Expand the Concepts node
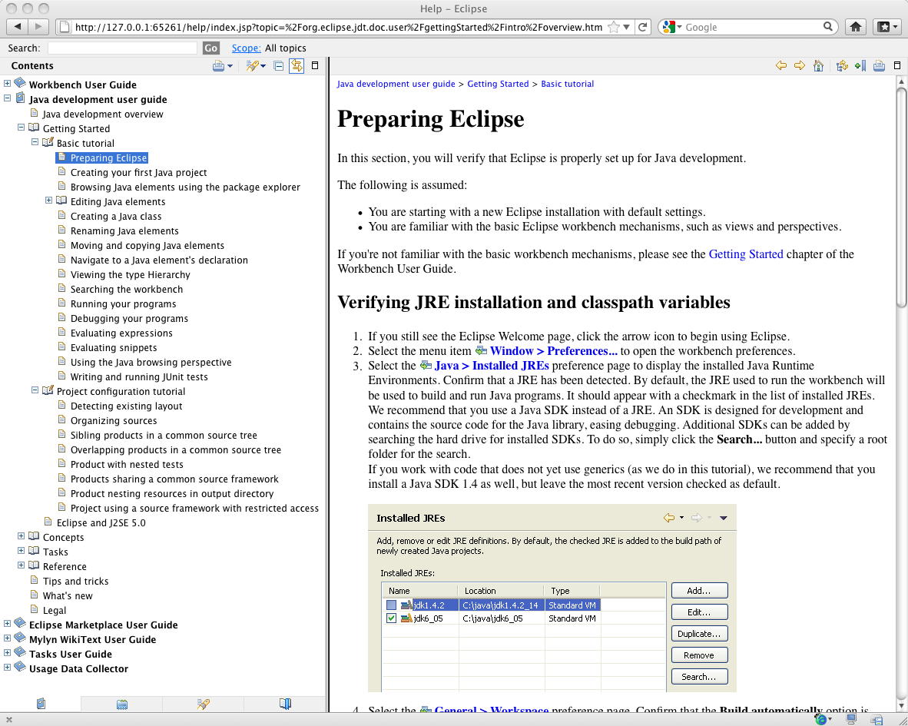 (x=21, y=536)
